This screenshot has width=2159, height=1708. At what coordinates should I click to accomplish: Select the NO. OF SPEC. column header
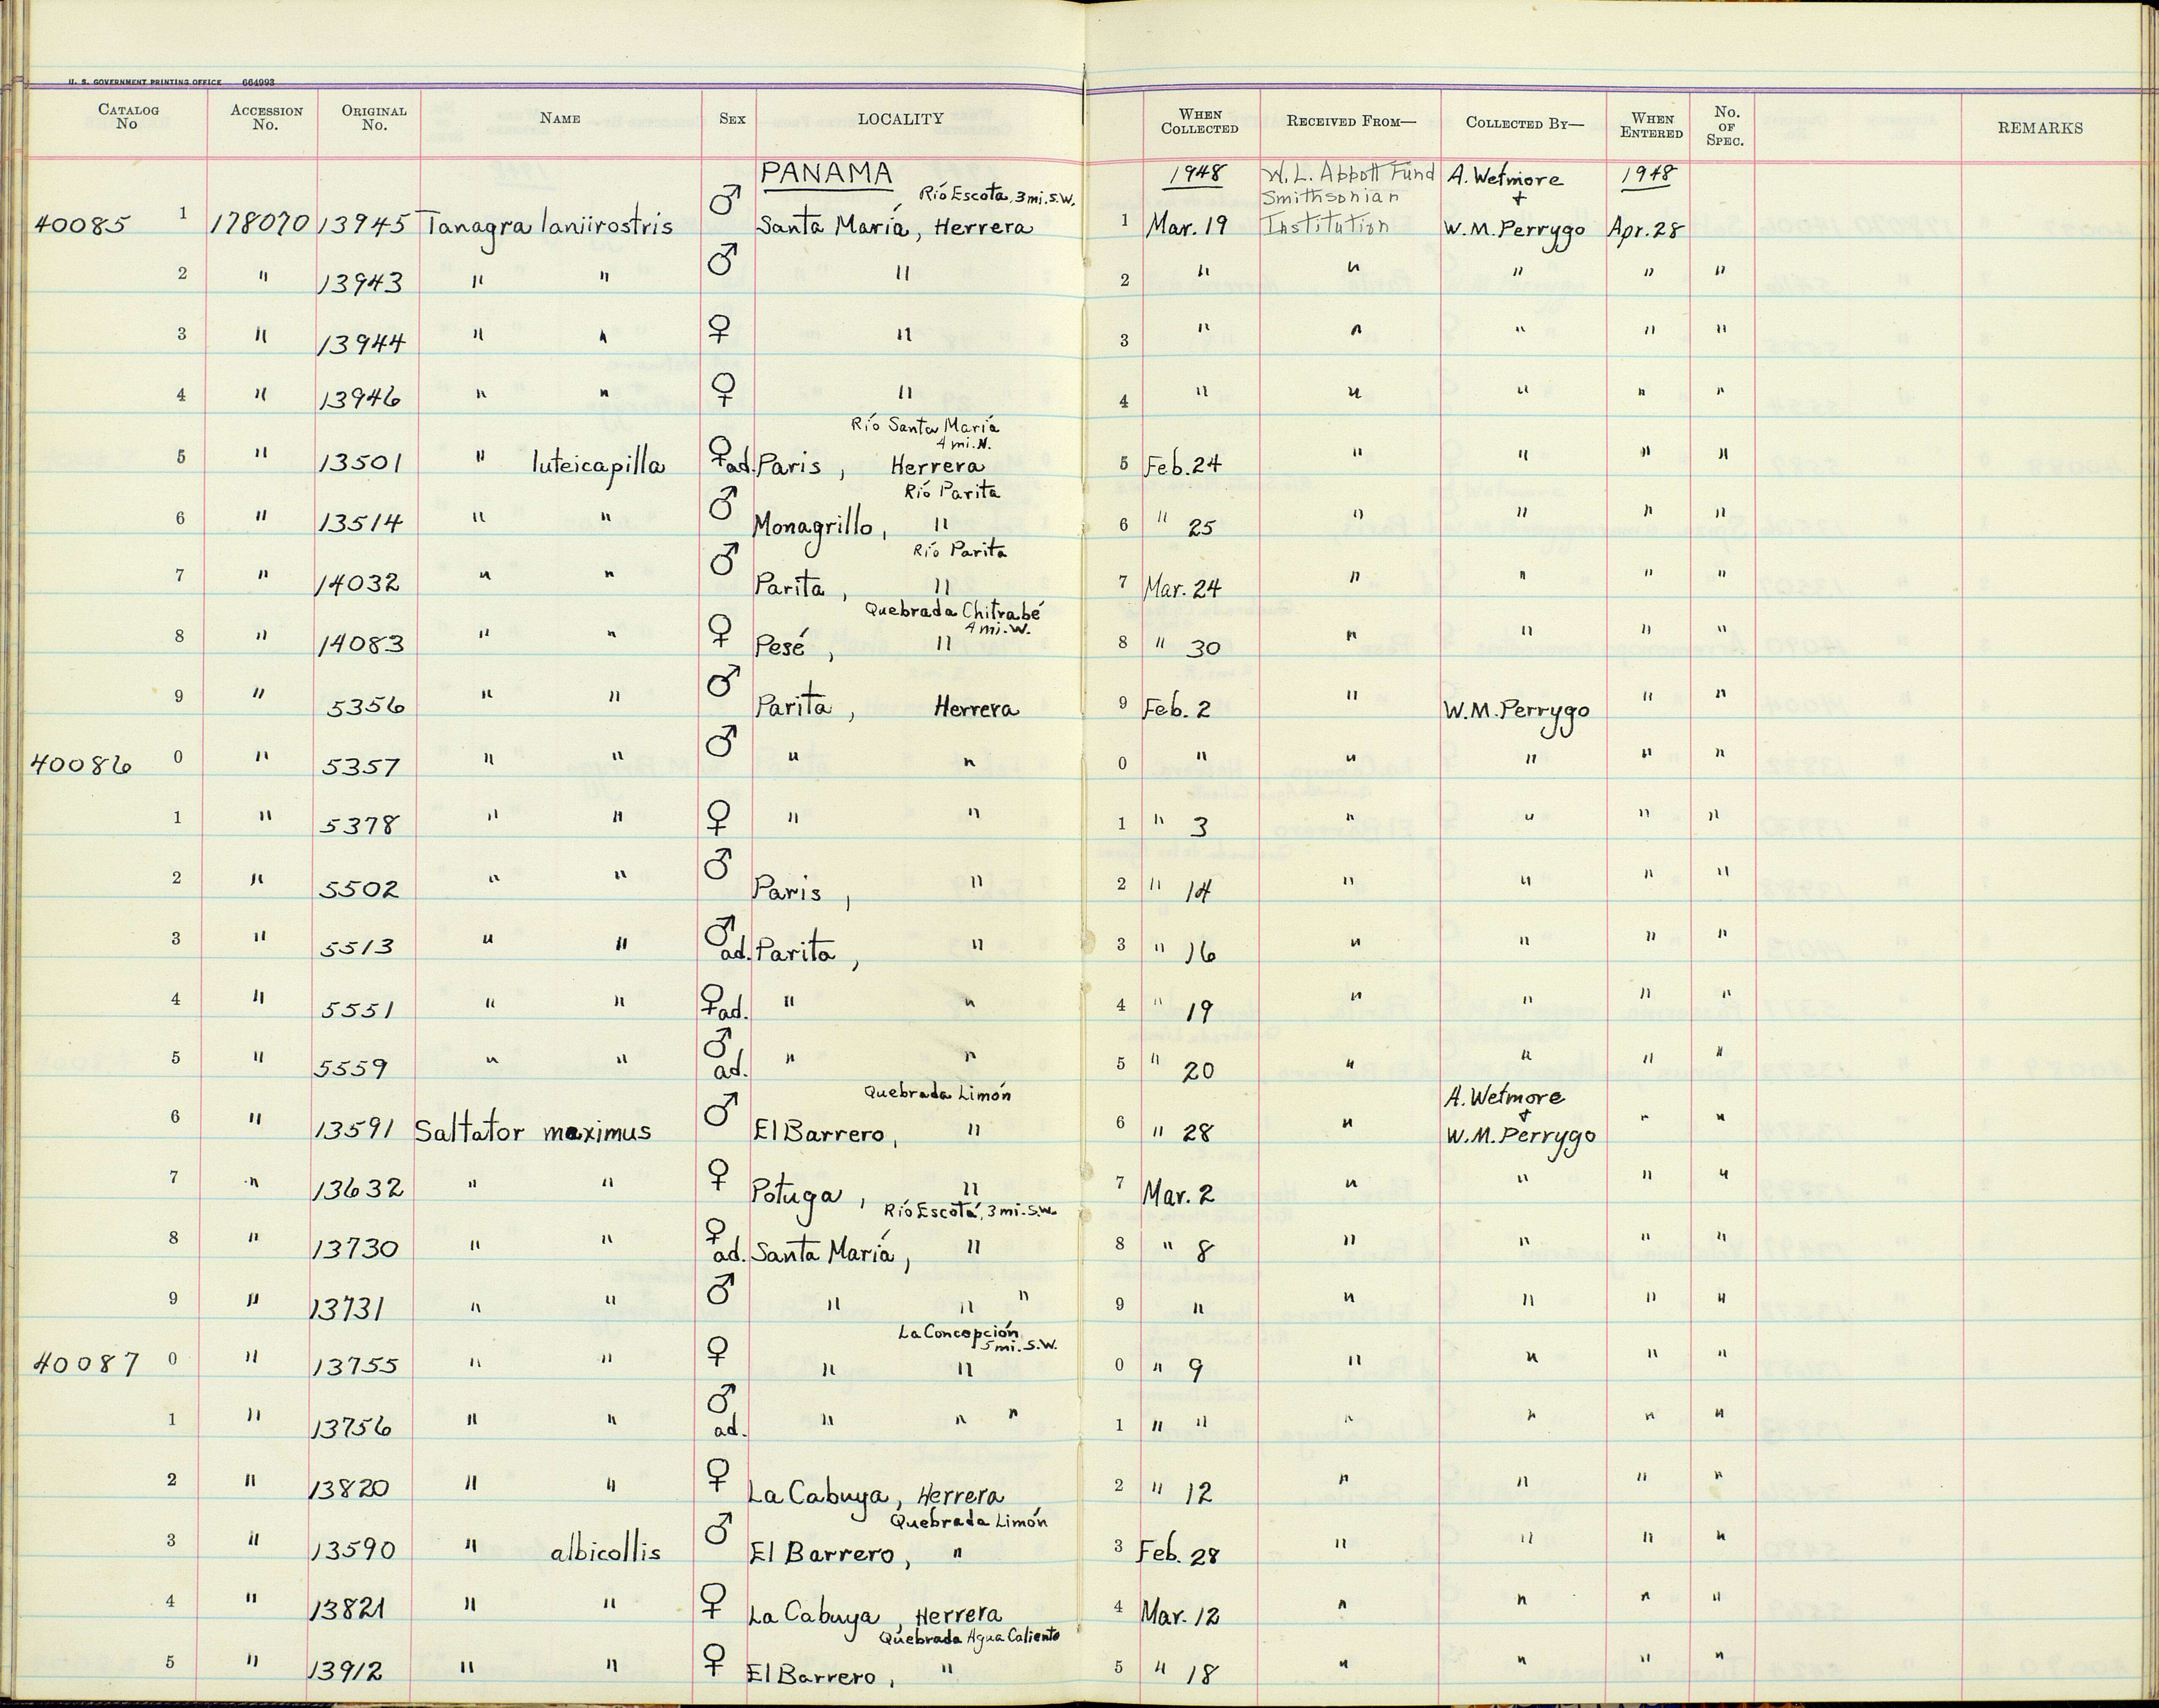click(1726, 127)
